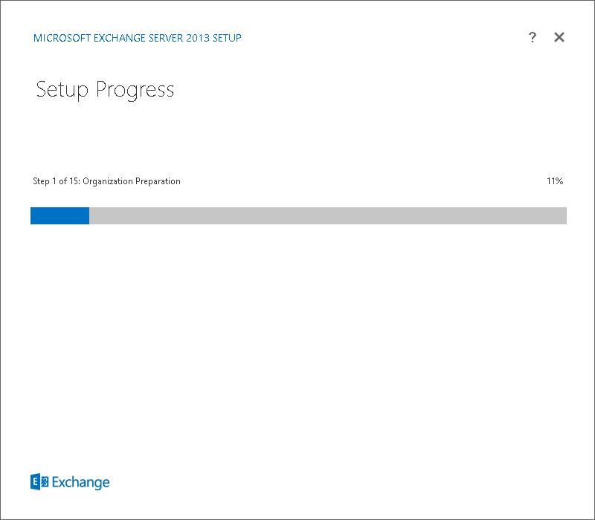Select the setup window header bar
595x520 pixels.
point(297,37)
